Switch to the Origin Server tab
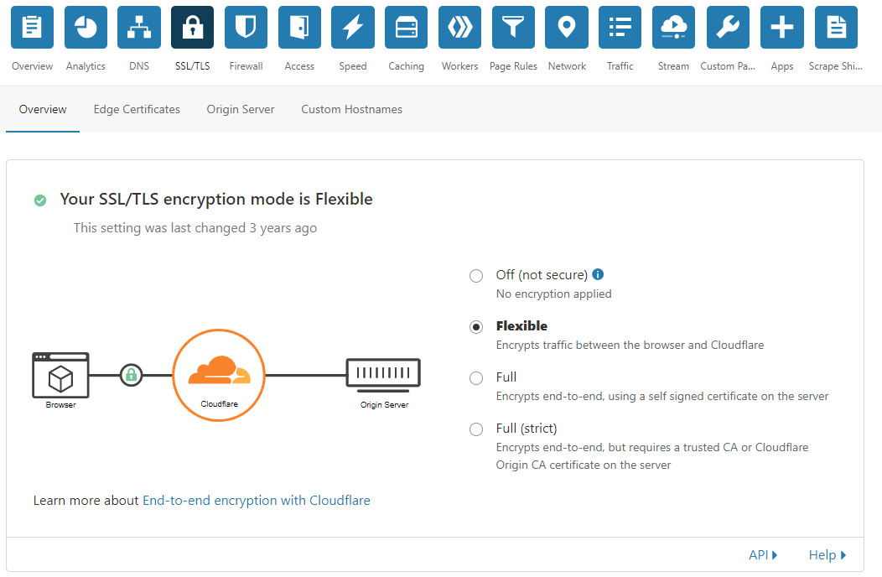 pos(240,109)
